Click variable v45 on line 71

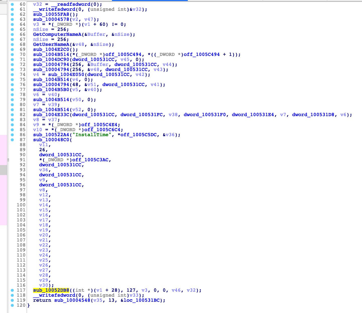coord(125,59)
